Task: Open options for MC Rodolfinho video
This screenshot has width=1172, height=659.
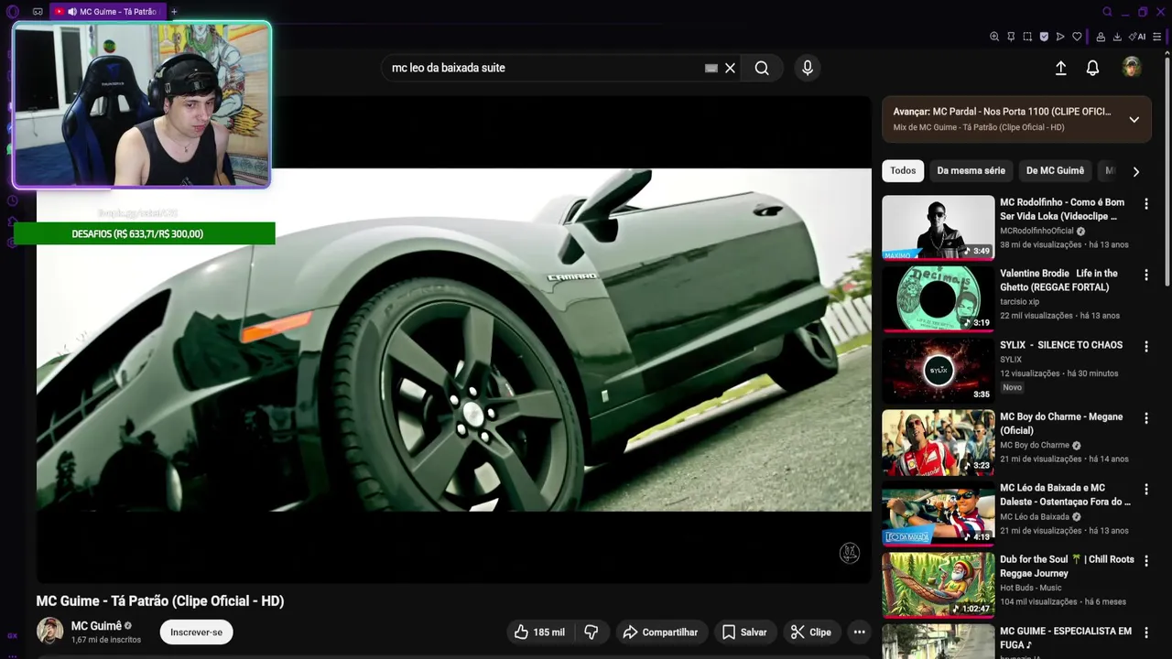Action: click(1145, 203)
